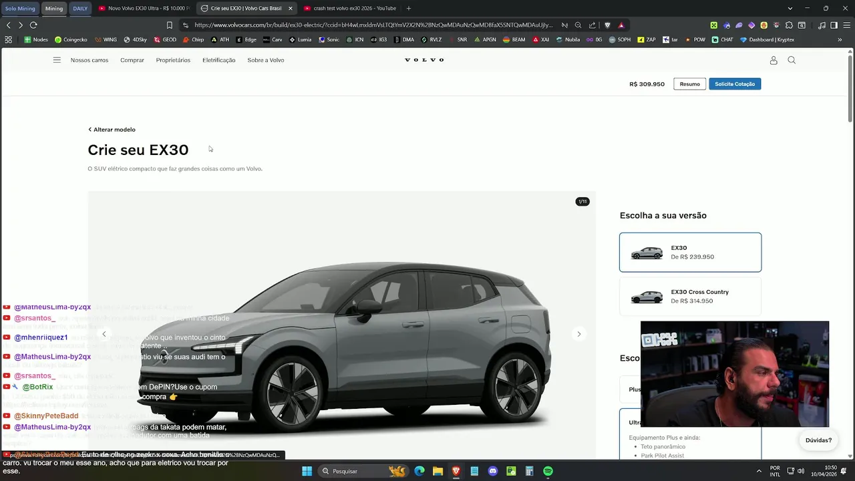Viewport: 855px width, 481px height.
Task: Go forward in browser history
Action: [x=21, y=25]
